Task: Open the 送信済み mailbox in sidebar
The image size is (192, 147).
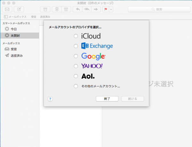Action: 20,56
